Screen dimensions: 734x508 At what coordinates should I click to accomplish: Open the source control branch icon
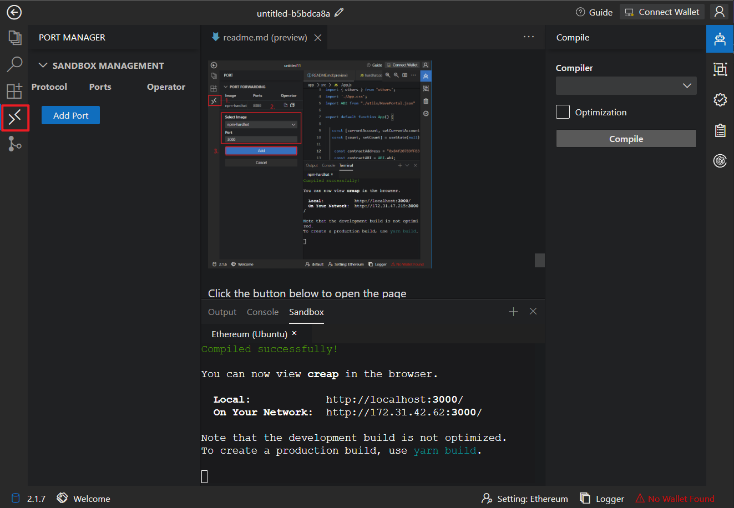[x=15, y=144]
